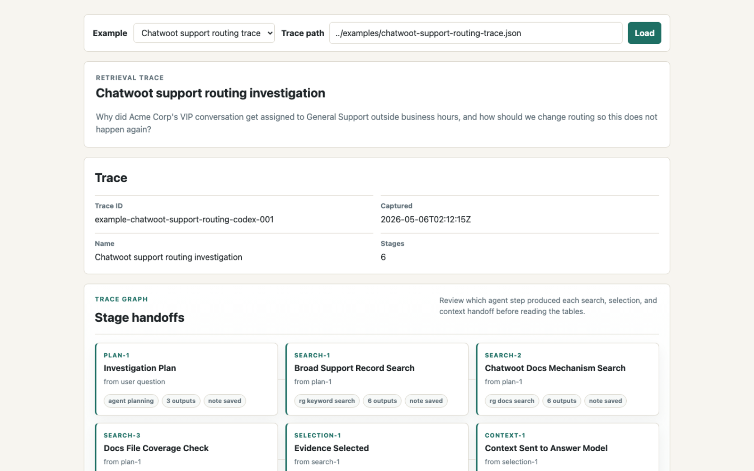Open the Example trace dropdown
Image resolution: width=754 pixels, height=471 pixels.
(x=204, y=33)
